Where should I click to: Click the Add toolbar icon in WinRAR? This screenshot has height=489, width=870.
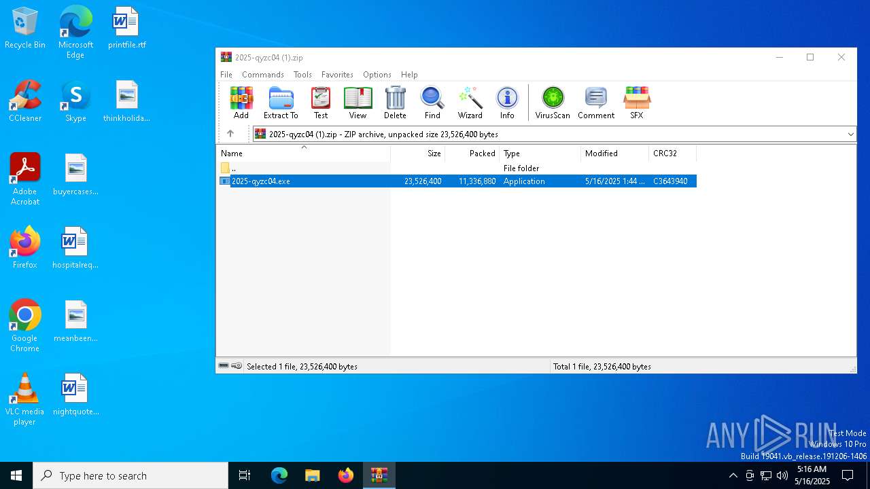coord(241,103)
